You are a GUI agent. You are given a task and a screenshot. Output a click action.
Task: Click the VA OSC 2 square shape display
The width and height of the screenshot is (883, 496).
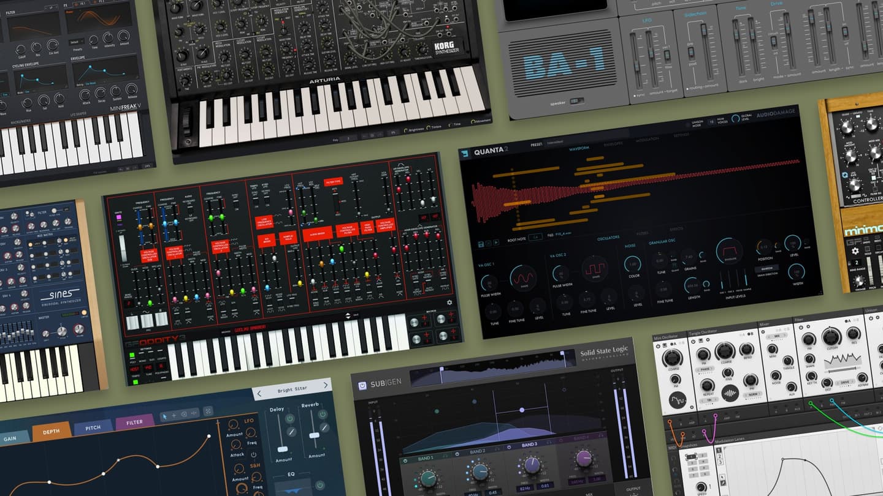click(x=595, y=269)
